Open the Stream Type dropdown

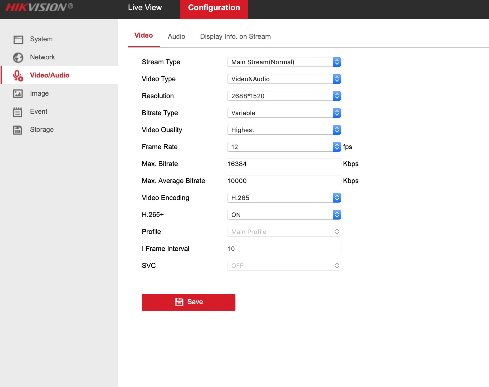point(284,62)
